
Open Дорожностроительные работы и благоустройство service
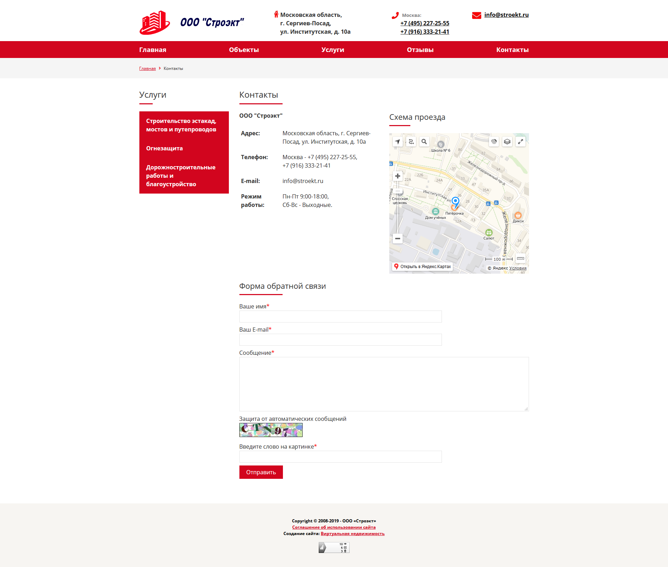click(x=181, y=176)
